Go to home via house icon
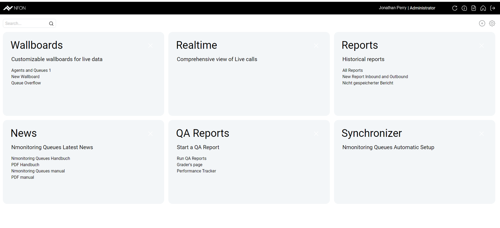The image size is (500, 228). [483, 8]
